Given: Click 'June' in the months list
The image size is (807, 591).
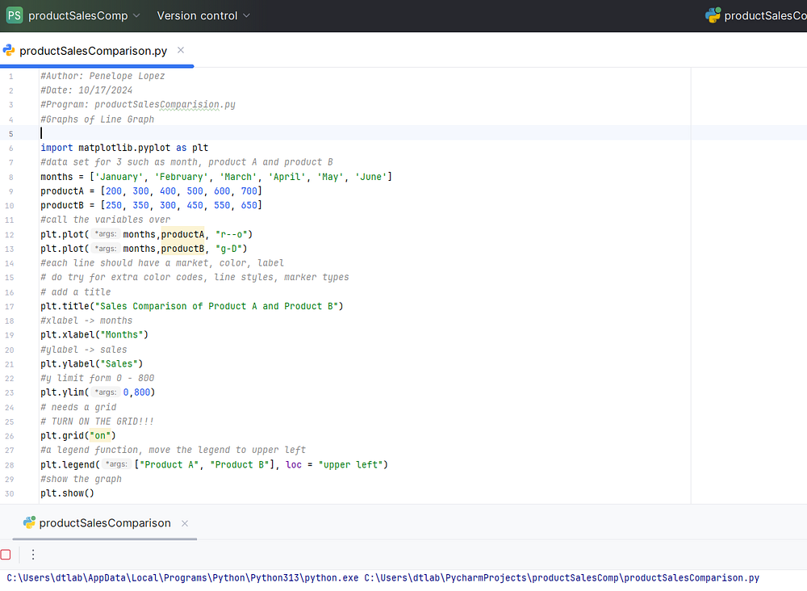Looking at the screenshot, I should click(370, 177).
